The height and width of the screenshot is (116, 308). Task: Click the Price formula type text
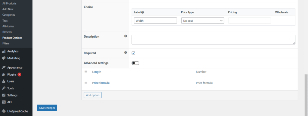point(204,83)
